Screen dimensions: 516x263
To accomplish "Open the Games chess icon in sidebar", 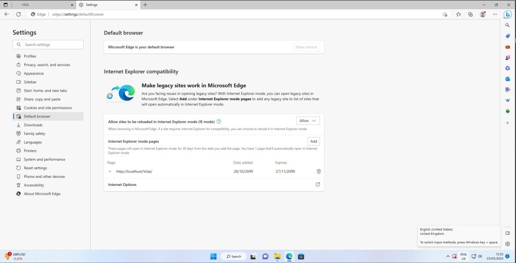I will pos(507,57).
